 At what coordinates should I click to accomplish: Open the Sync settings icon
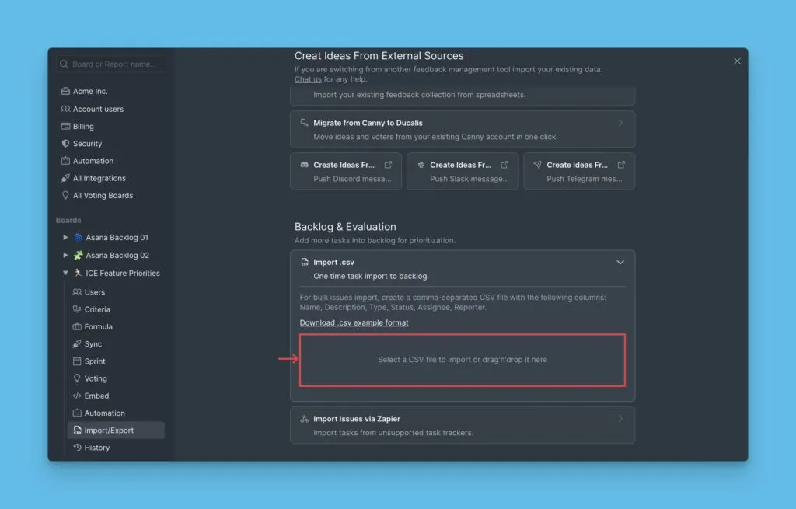[x=78, y=343]
